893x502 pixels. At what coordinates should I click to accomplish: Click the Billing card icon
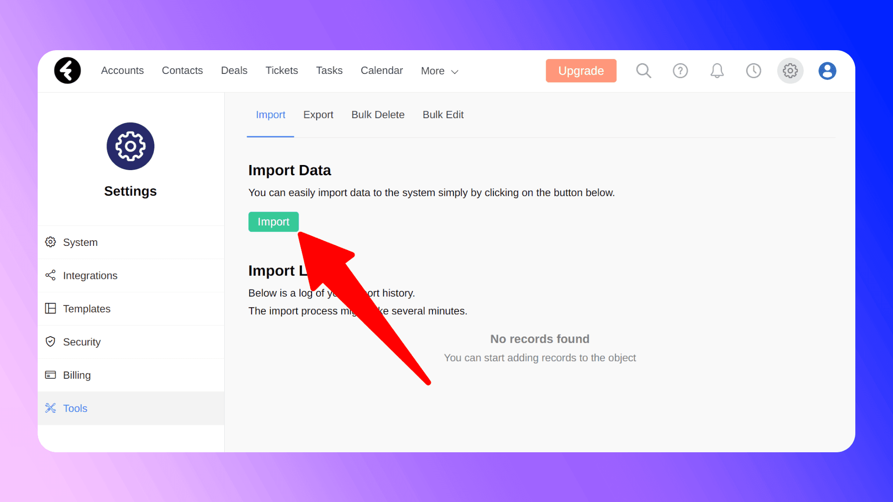click(50, 375)
